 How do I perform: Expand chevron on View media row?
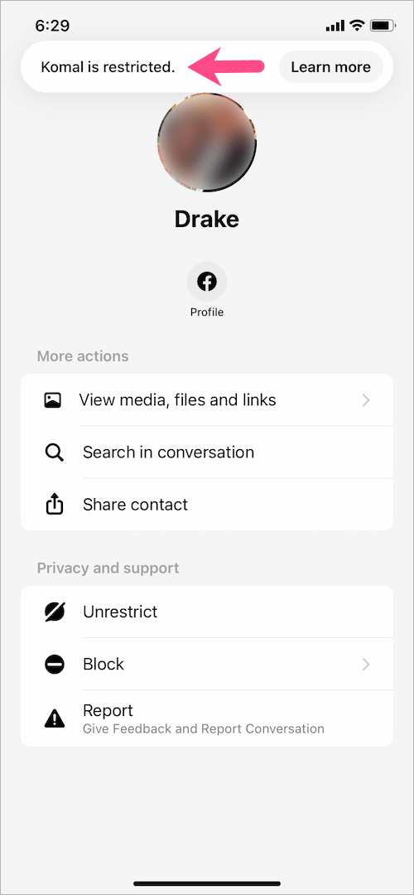pos(366,400)
